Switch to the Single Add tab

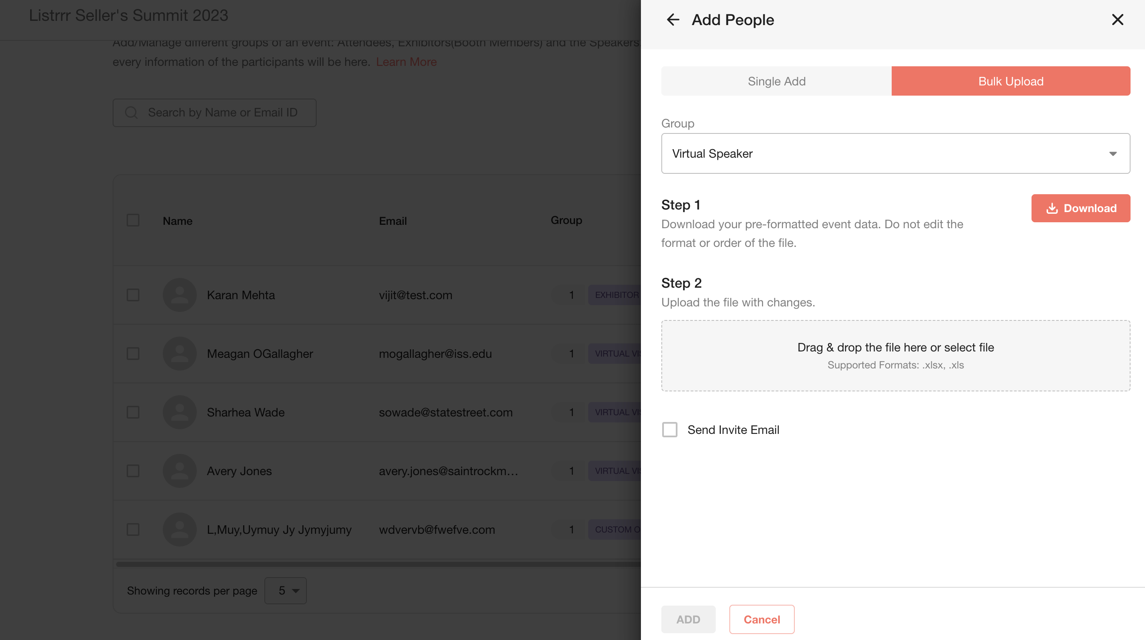click(x=776, y=81)
